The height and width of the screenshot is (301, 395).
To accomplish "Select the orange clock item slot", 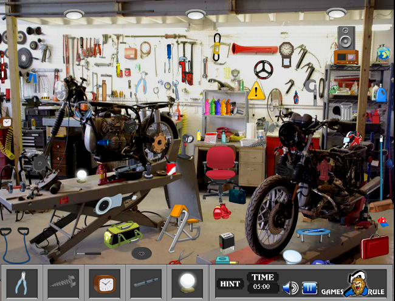I will pos(104,282).
